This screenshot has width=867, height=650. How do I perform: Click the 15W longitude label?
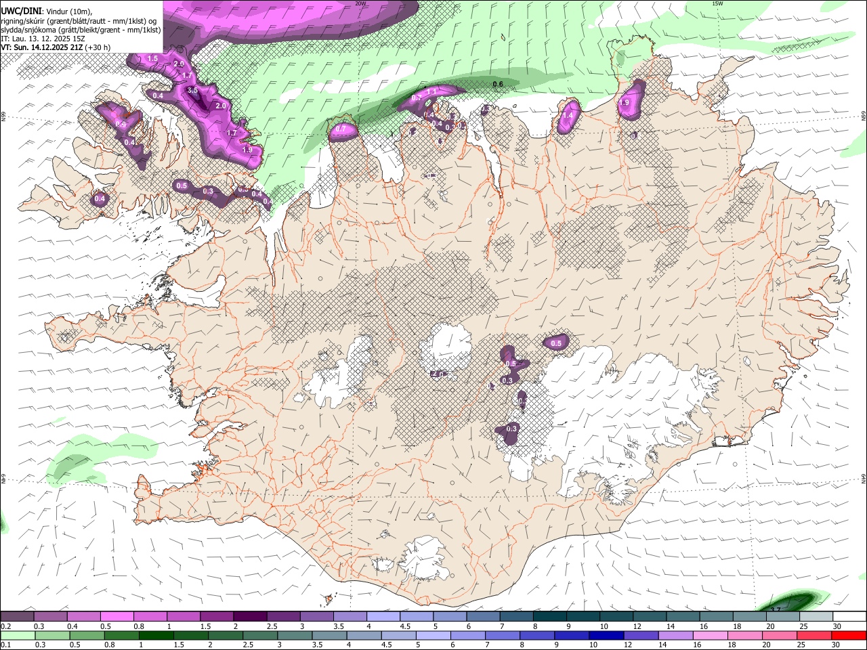(x=717, y=3)
